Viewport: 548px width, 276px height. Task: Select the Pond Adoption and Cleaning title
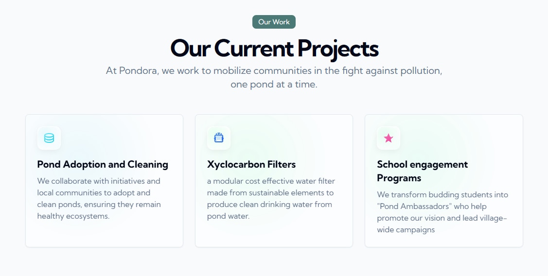(x=103, y=164)
